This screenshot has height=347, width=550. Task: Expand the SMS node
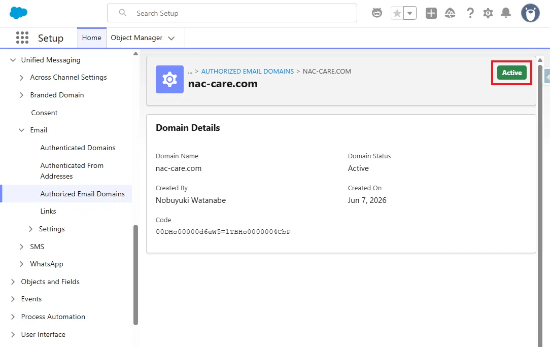coord(21,247)
